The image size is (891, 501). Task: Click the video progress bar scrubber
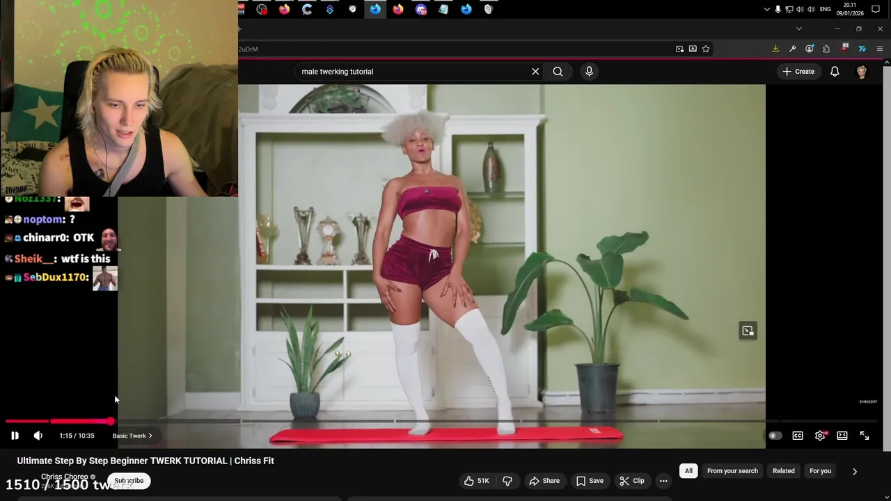click(111, 421)
